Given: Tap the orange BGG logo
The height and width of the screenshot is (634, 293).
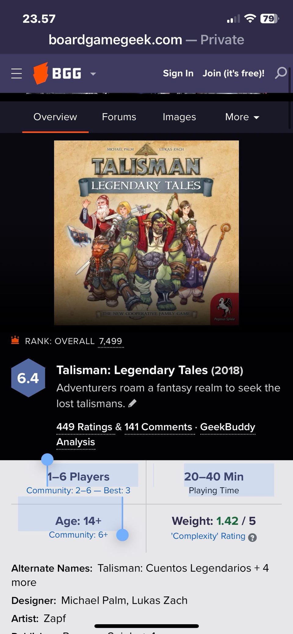Looking at the screenshot, I should (x=57, y=73).
